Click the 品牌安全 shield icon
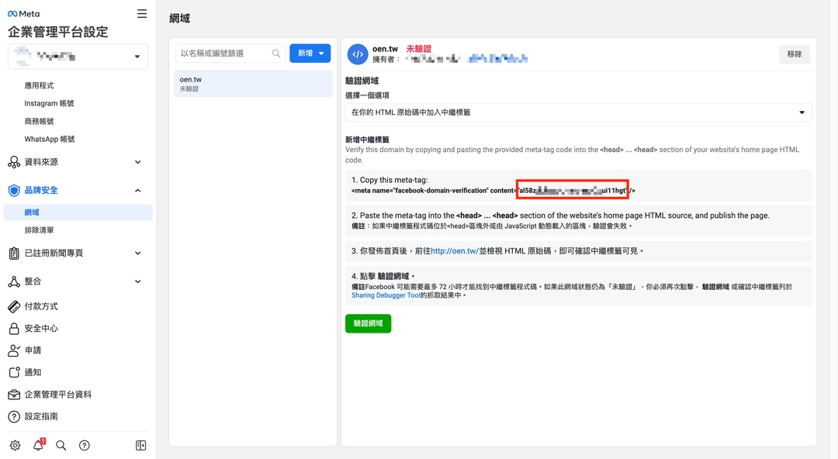This screenshot has height=459, width=838. click(x=14, y=190)
